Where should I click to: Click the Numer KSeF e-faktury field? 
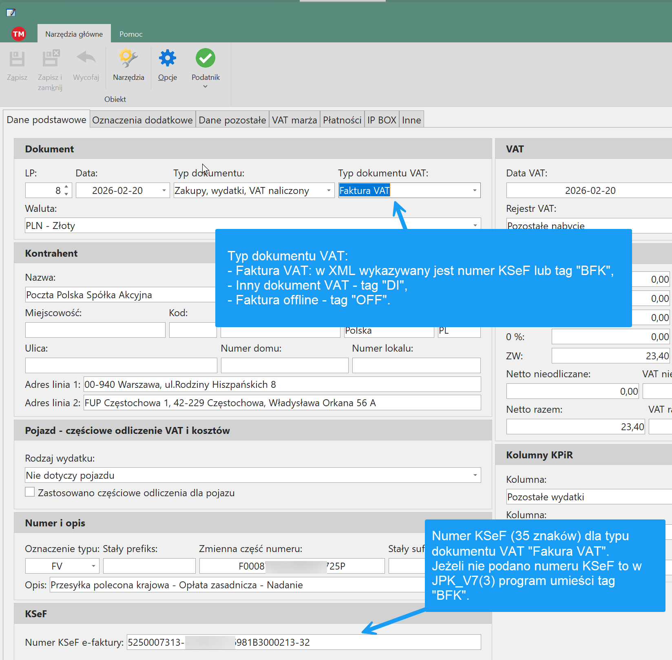(303, 642)
